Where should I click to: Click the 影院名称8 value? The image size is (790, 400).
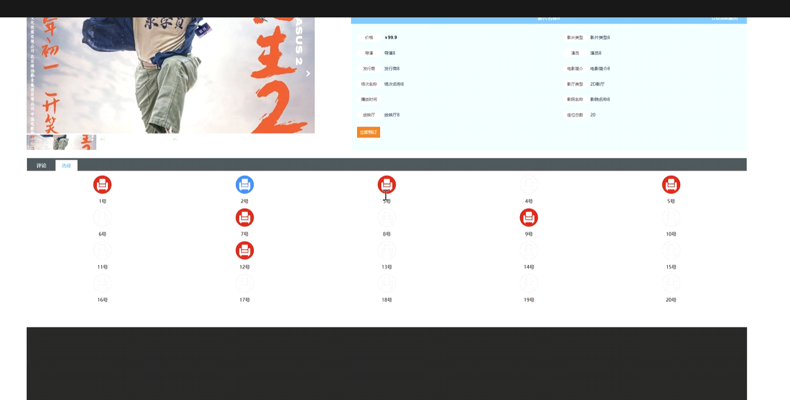[600, 99]
